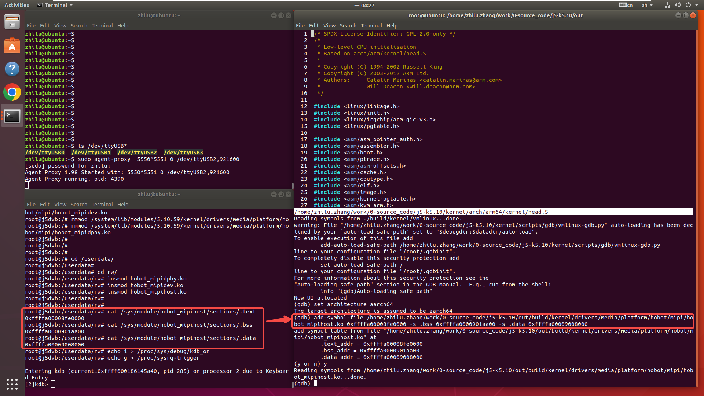Click the '#include <asm/kvm_arm.h>' source line

353,205
